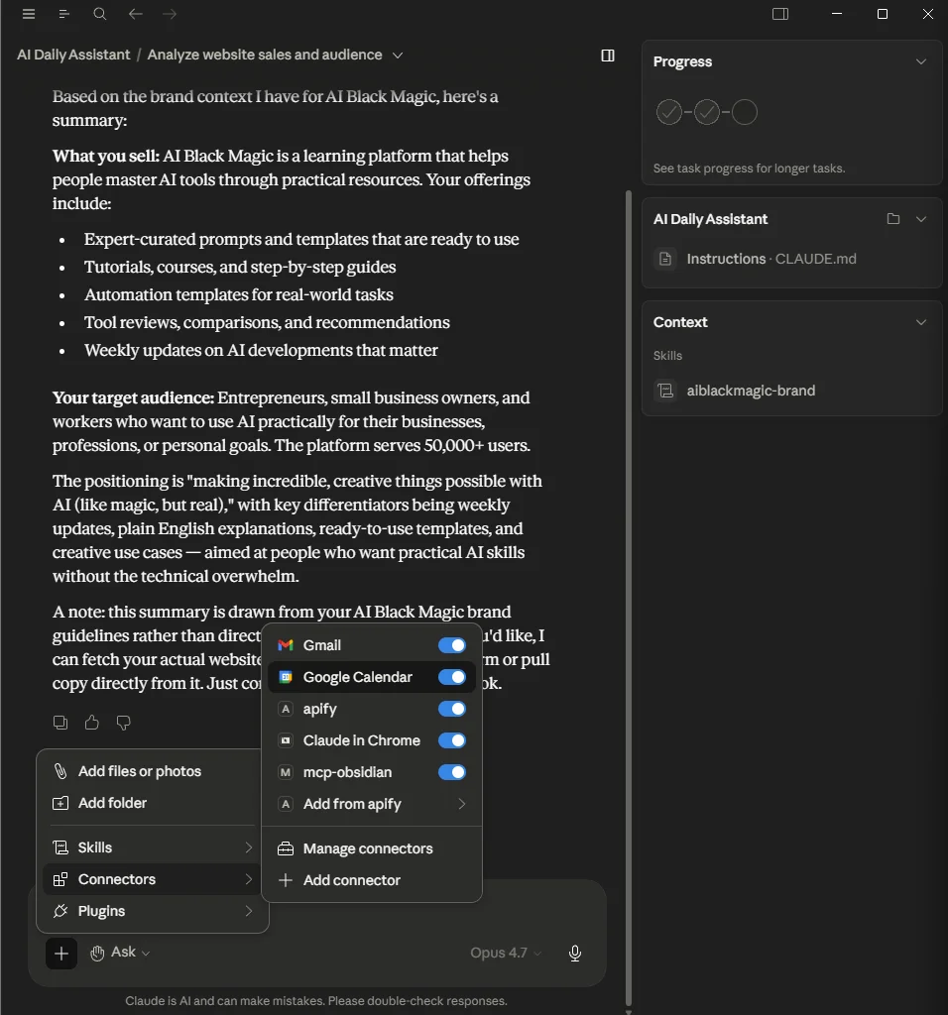Start voice input with microphone icon
Screen dimensions: 948x1015
(575, 953)
